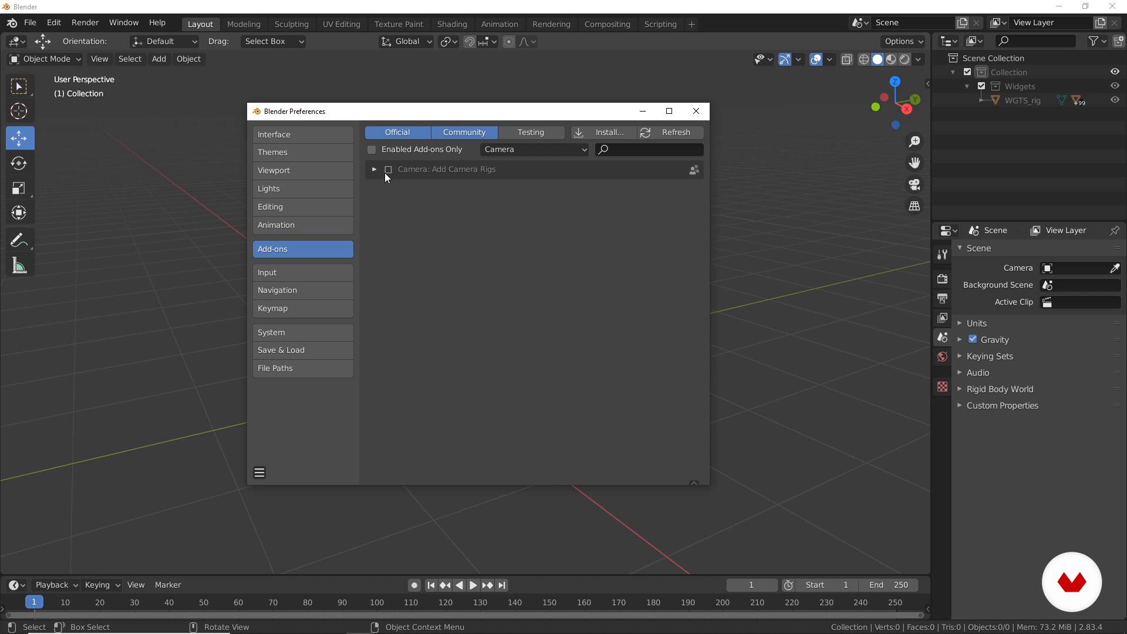The width and height of the screenshot is (1127, 634).
Task: Click the End frame 250 field
Action: point(889,585)
